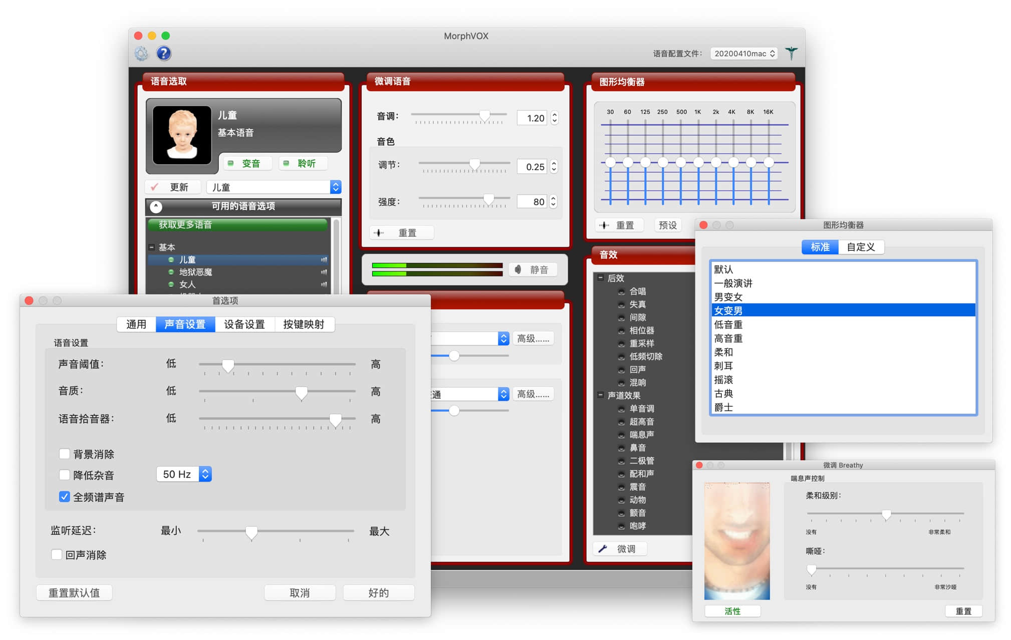Screen dimensions: 1011x640
Task: Click the 30 Hz equalizer band knob
Action: [610, 162]
